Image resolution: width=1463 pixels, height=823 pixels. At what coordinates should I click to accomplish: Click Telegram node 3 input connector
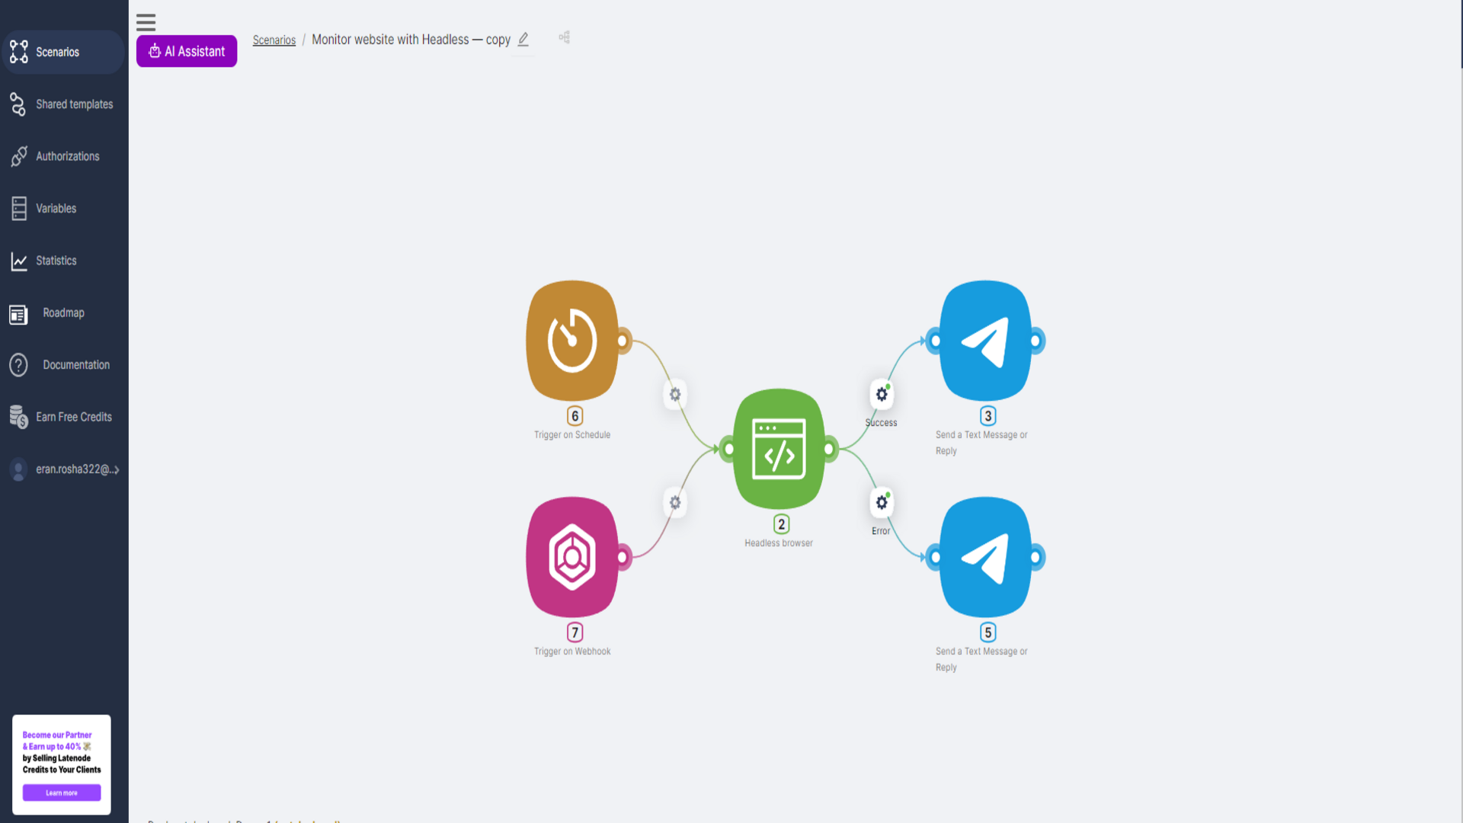click(x=934, y=341)
